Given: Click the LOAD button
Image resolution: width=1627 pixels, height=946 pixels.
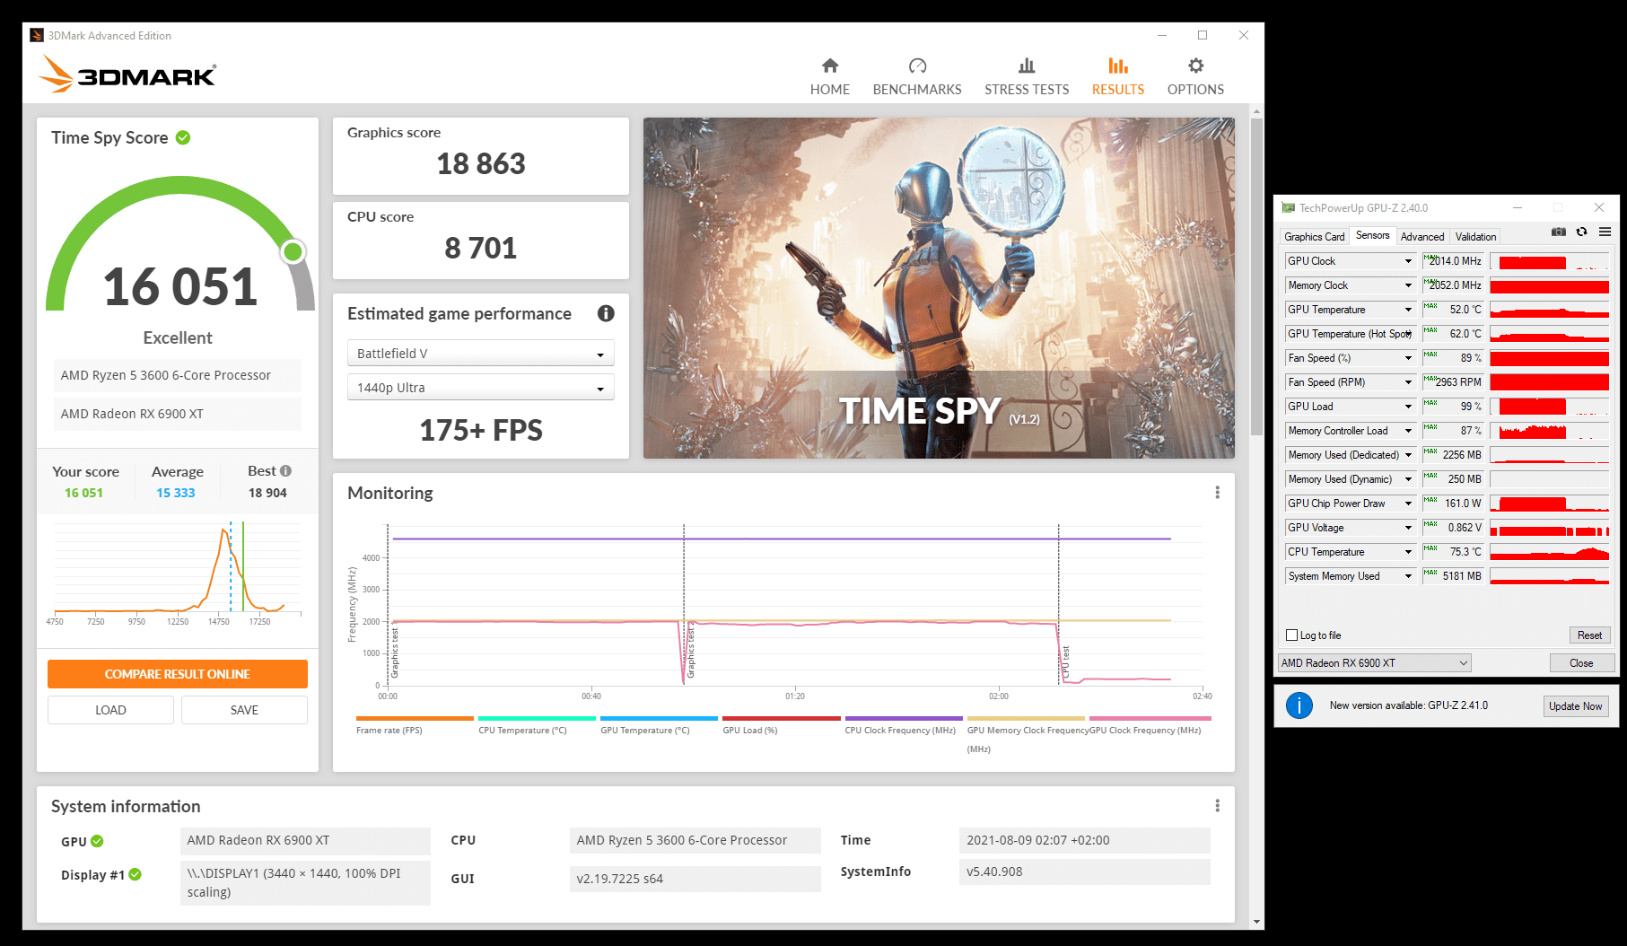Looking at the screenshot, I should click(110, 710).
